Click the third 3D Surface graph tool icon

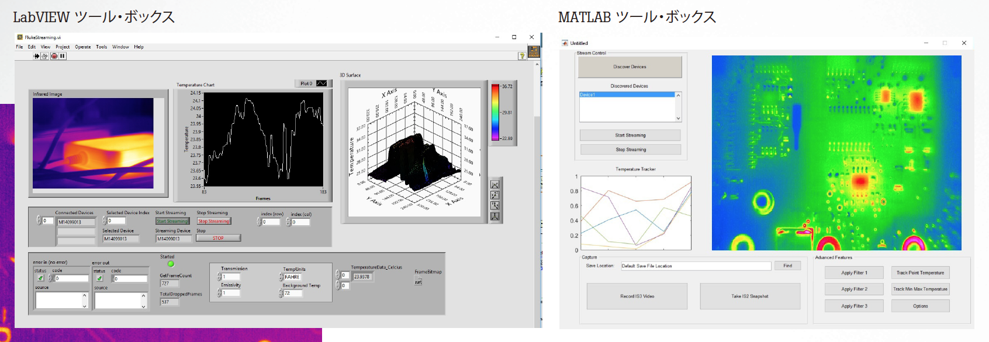click(x=494, y=205)
